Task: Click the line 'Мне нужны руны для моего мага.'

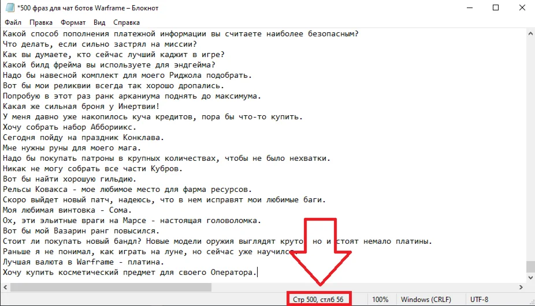Action: pyautogui.click(x=72, y=148)
